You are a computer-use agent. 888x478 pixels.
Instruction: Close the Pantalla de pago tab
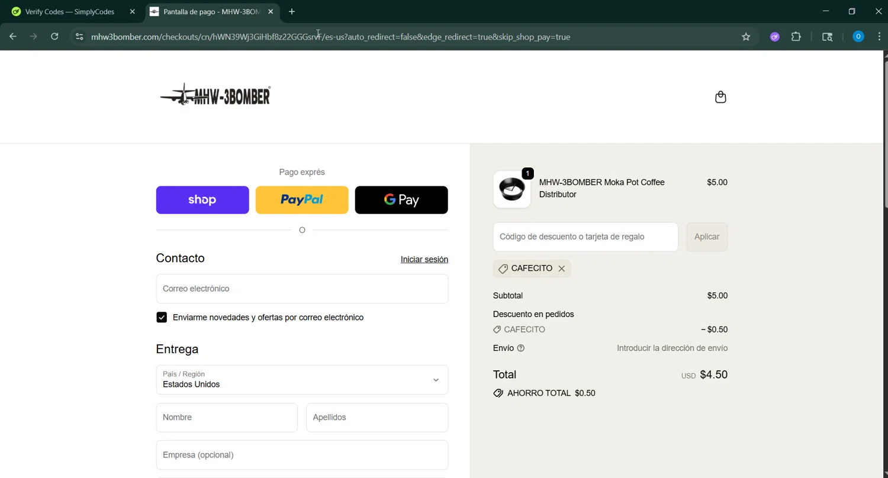click(271, 11)
